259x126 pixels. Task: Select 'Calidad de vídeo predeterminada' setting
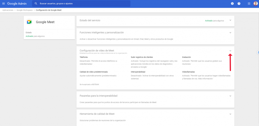(94, 72)
